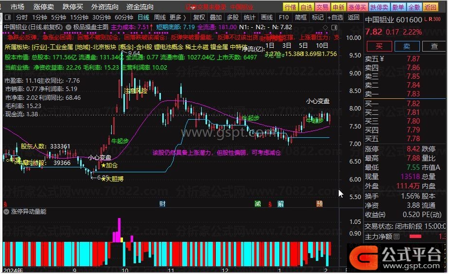
Task: Click the 查 query button
Action: click(434, 46)
